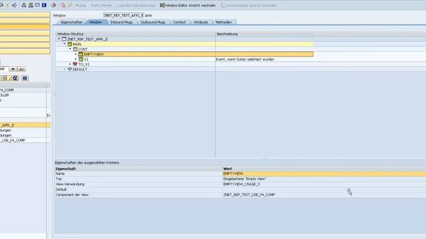
Task: Click the icon left of the wand
Action: (63, 5)
